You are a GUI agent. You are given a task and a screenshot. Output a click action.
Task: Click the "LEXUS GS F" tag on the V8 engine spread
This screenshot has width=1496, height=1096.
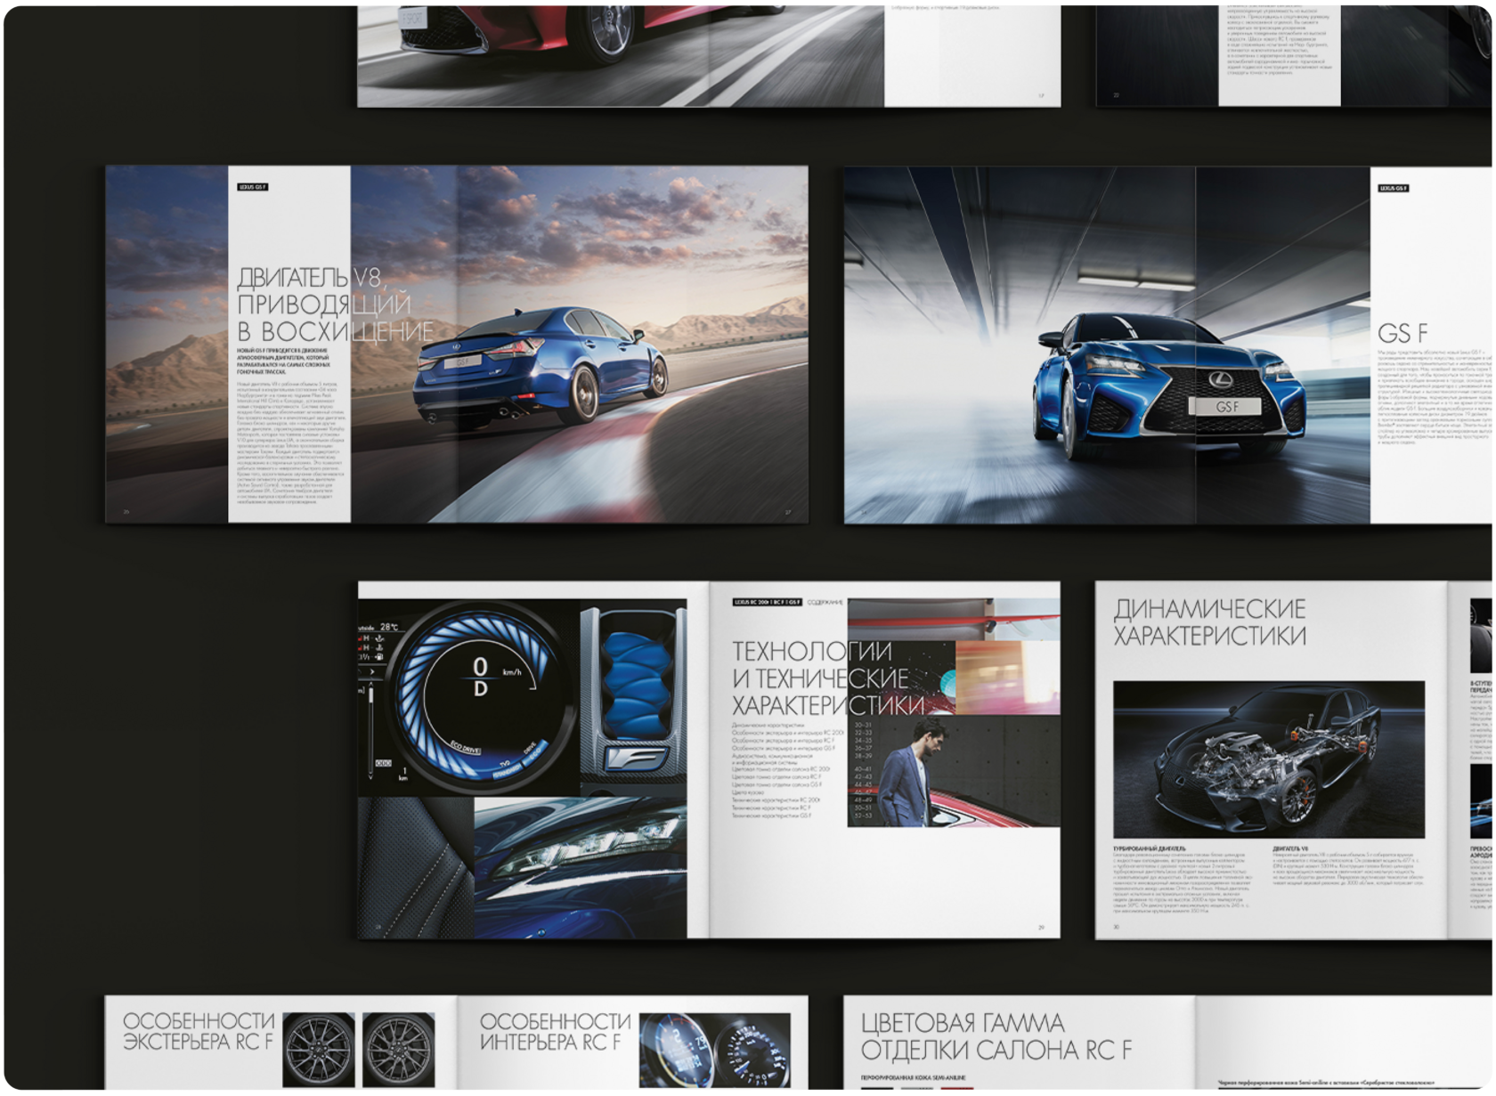[x=252, y=187]
